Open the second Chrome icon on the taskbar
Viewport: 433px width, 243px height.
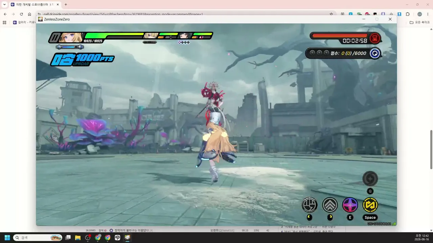108,238
